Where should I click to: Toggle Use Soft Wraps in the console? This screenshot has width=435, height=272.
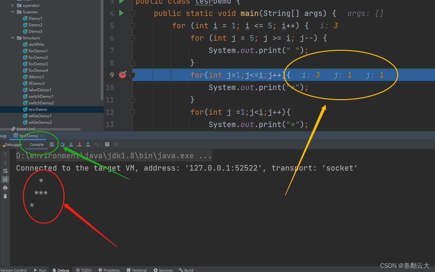coord(5,171)
